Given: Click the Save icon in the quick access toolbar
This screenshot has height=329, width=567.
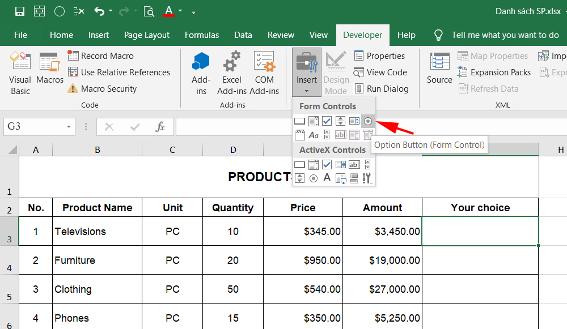Looking at the screenshot, I should (x=20, y=11).
